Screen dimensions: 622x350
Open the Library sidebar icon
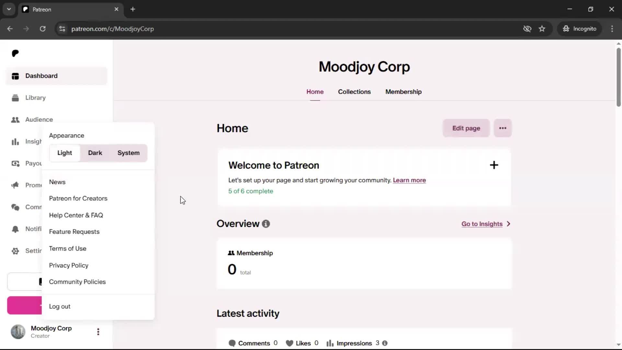click(x=15, y=98)
